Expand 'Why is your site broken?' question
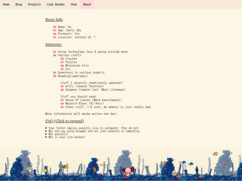 65,137
